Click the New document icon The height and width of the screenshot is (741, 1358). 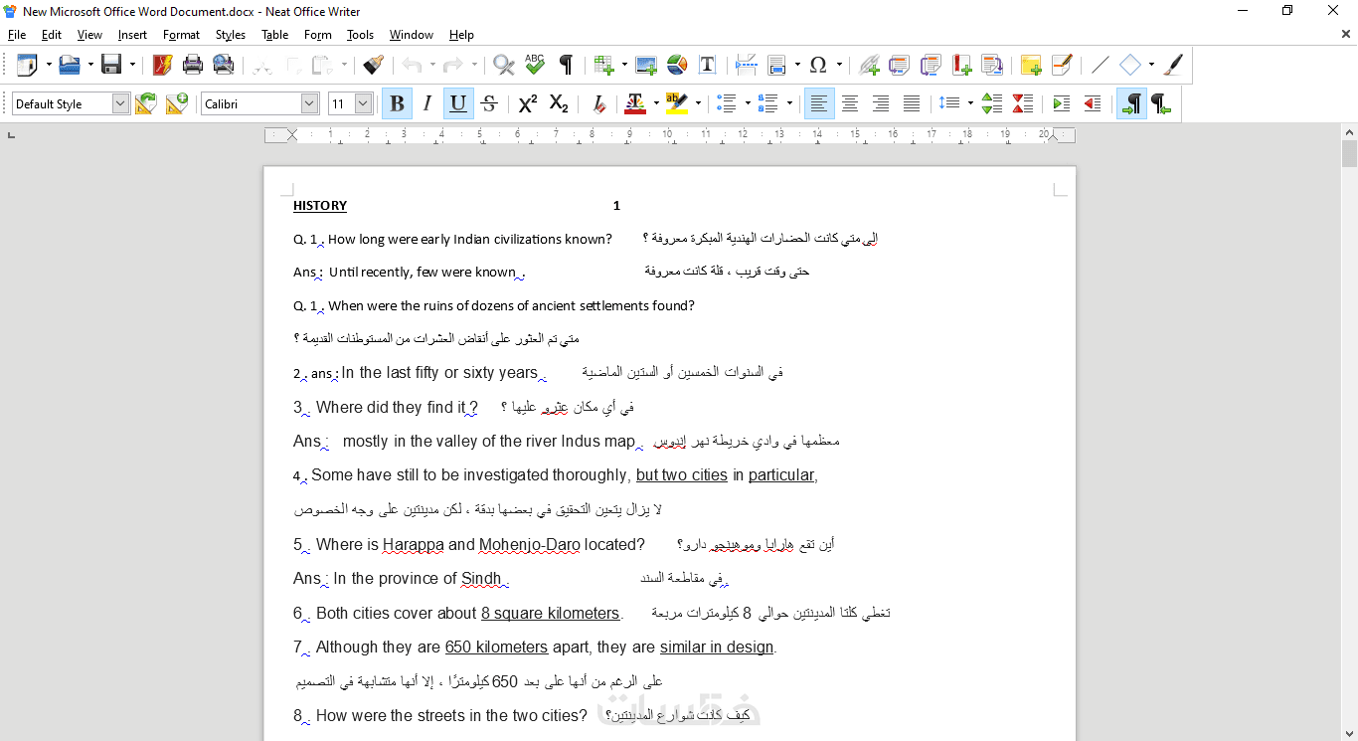coord(27,66)
